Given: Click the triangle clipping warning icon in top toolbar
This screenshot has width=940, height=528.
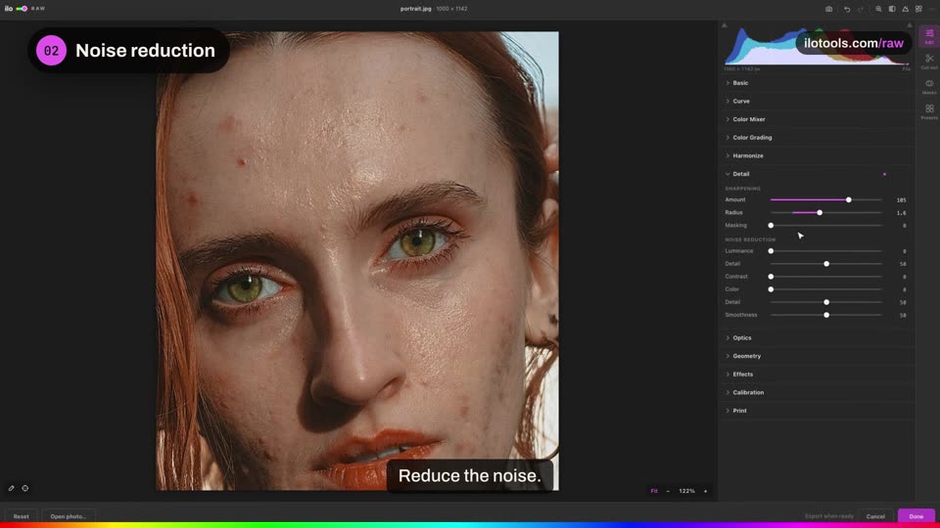Looking at the screenshot, I should click(x=905, y=9).
